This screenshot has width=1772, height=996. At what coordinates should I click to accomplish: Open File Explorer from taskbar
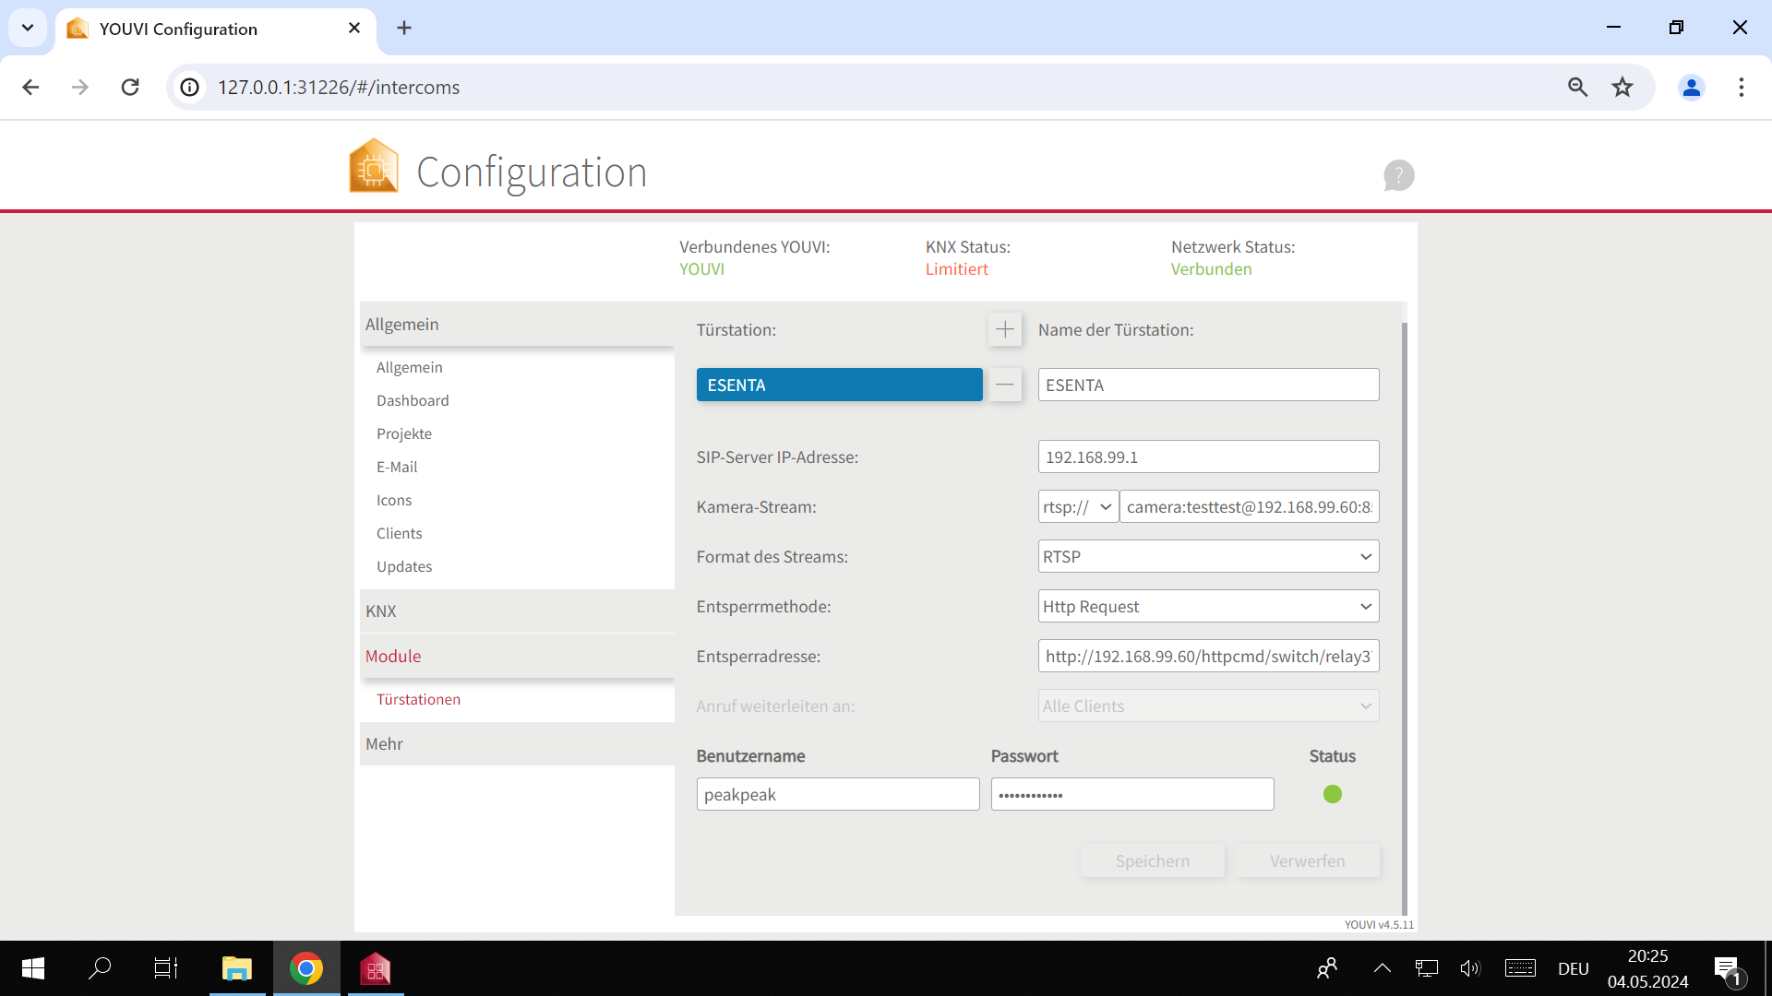point(237,968)
